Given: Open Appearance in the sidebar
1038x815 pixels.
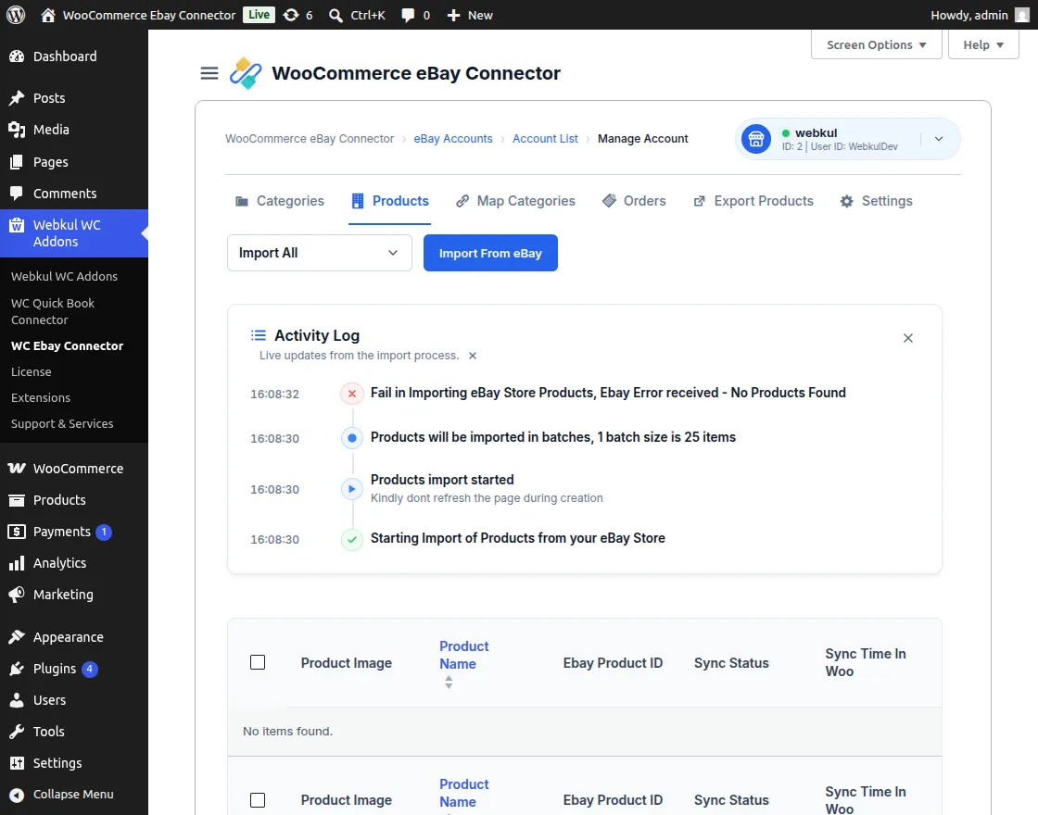Looking at the screenshot, I should 73,637.
